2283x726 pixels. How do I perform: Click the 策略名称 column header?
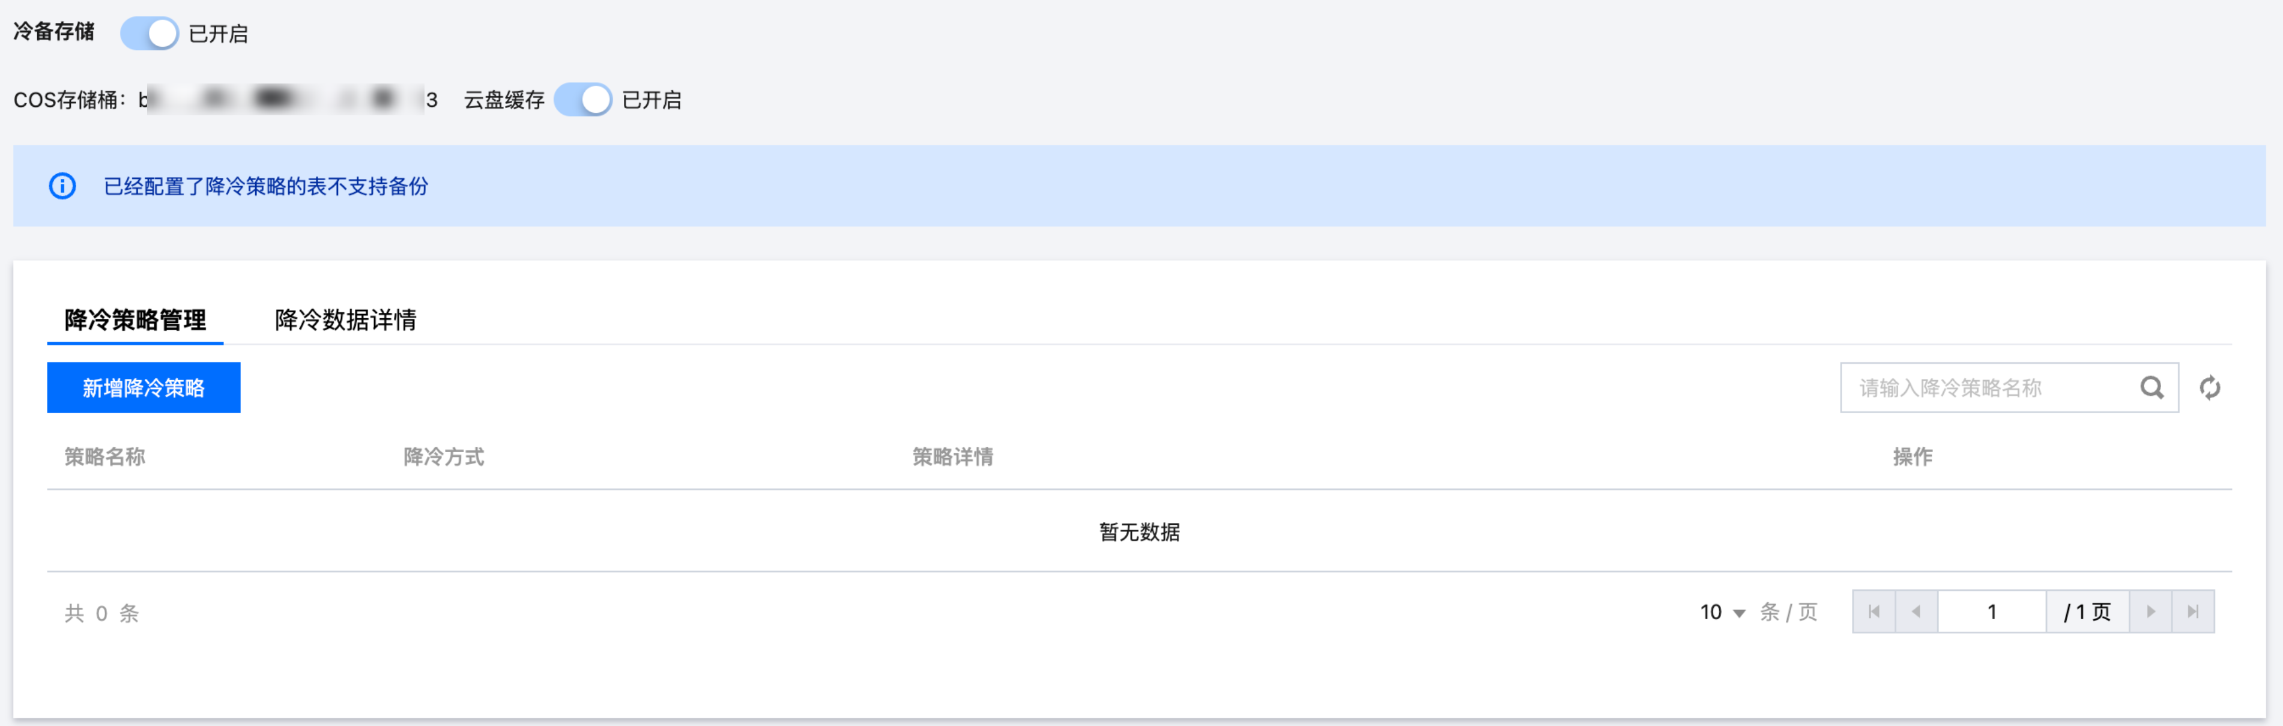click(x=104, y=456)
